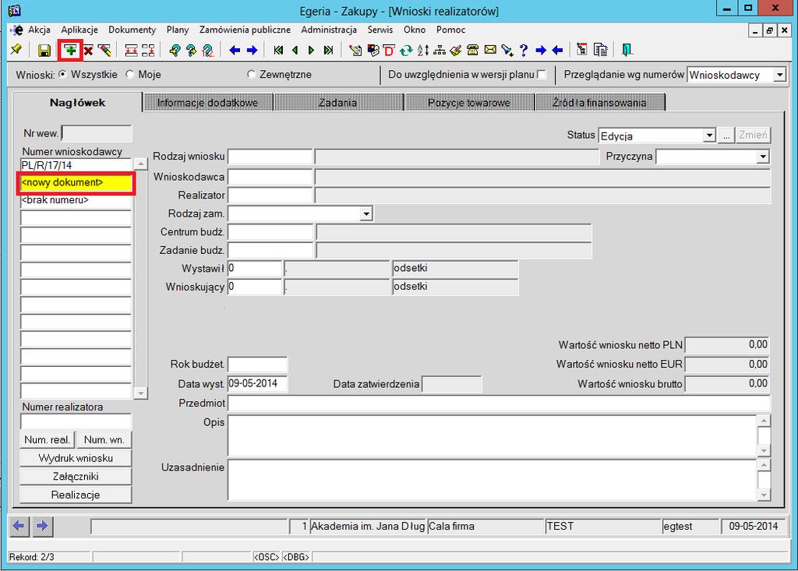The image size is (798, 571).
Task: Delete record using red X icon
Action: coord(89,50)
